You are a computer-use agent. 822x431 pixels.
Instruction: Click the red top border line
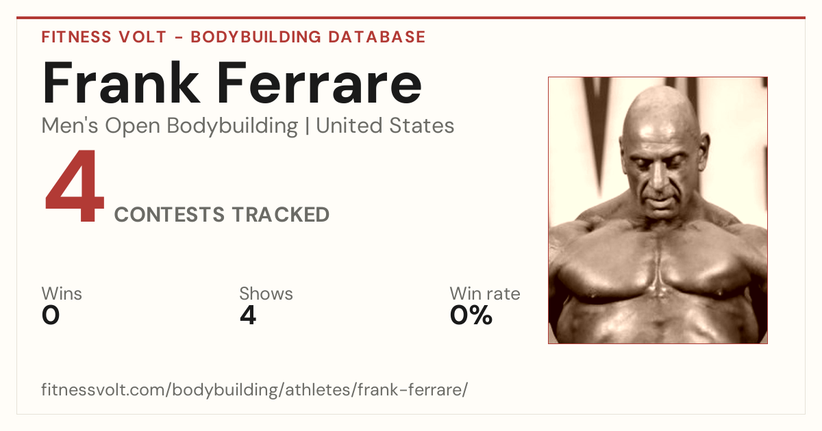(x=411, y=18)
